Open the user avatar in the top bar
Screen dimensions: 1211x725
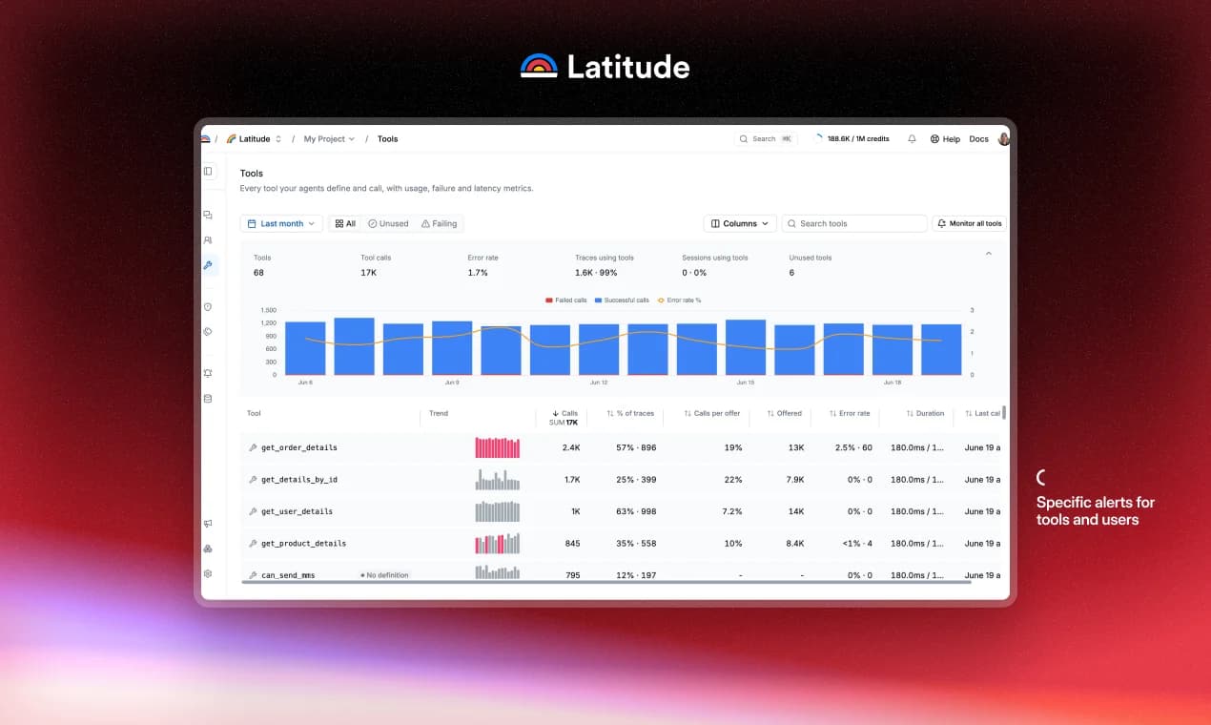(x=1003, y=138)
